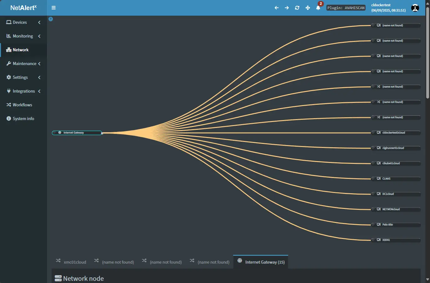Open Workflows from sidebar

pos(22,105)
